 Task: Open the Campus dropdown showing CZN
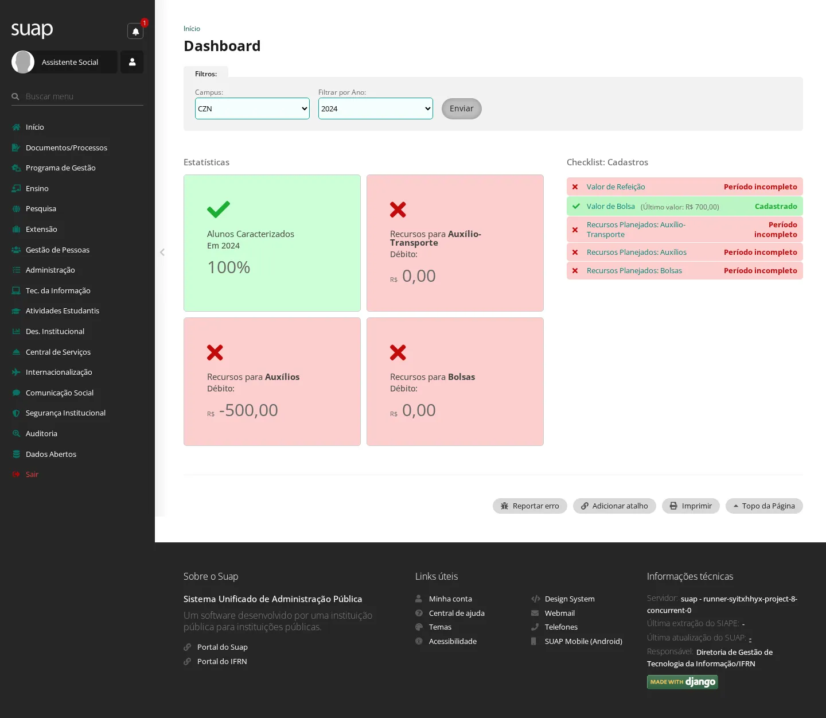pyautogui.click(x=252, y=108)
